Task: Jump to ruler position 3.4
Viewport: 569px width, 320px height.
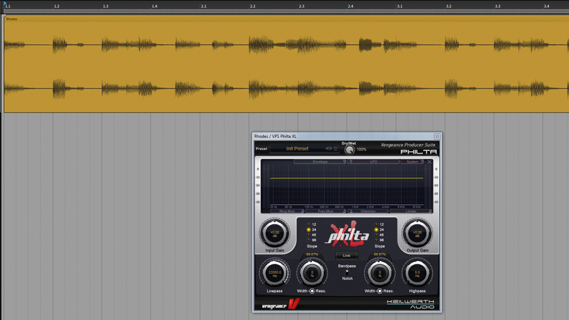Action: click(x=546, y=6)
